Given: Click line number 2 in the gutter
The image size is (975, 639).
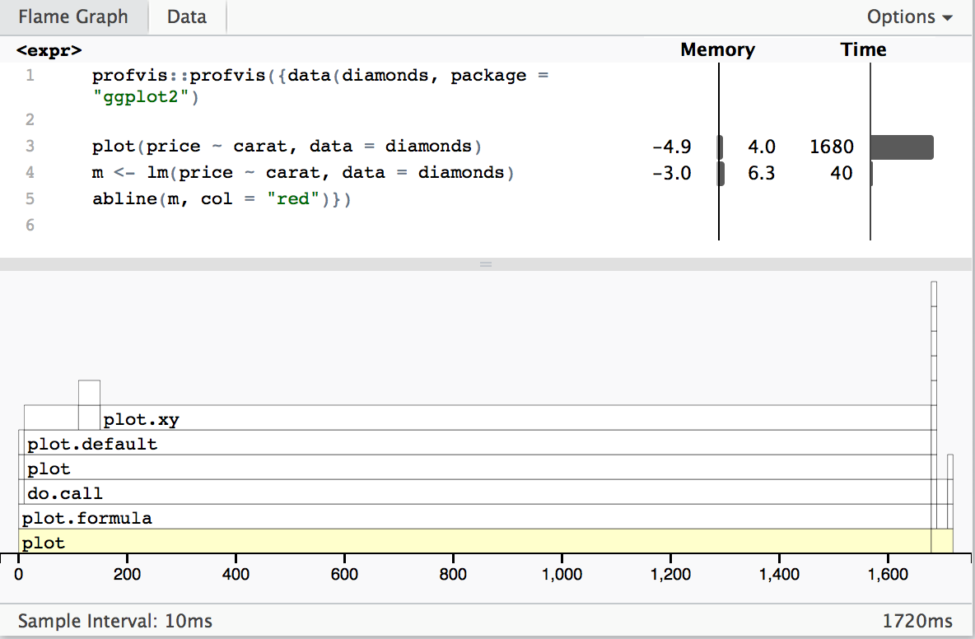Looking at the screenshot, I should click(30, 119).
